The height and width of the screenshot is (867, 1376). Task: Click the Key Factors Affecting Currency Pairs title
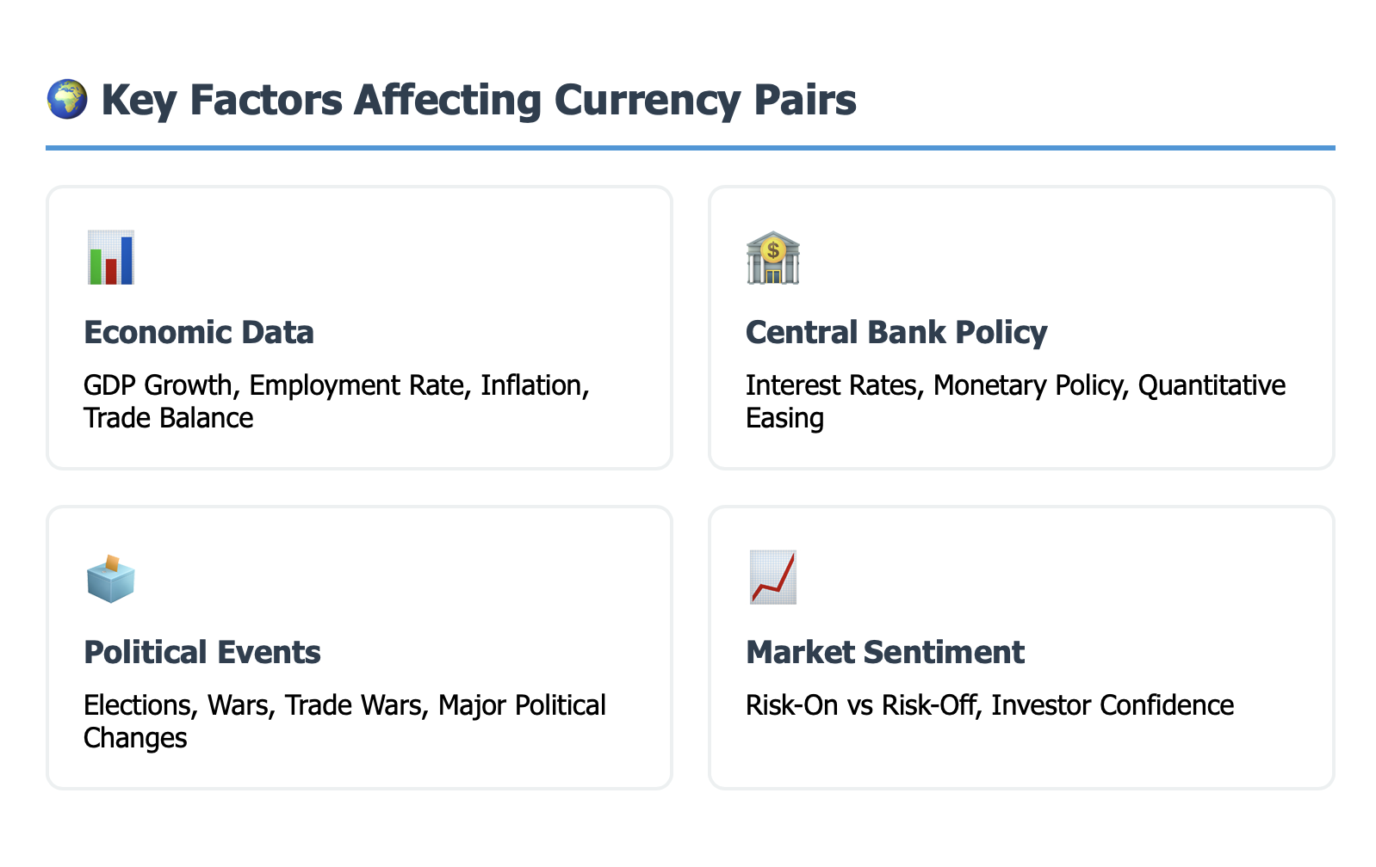coord(479,100)
